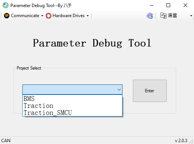Viewport: 194px width, 144px height.
Task: Click the language translate icon
Action: [x=163, y=16]
